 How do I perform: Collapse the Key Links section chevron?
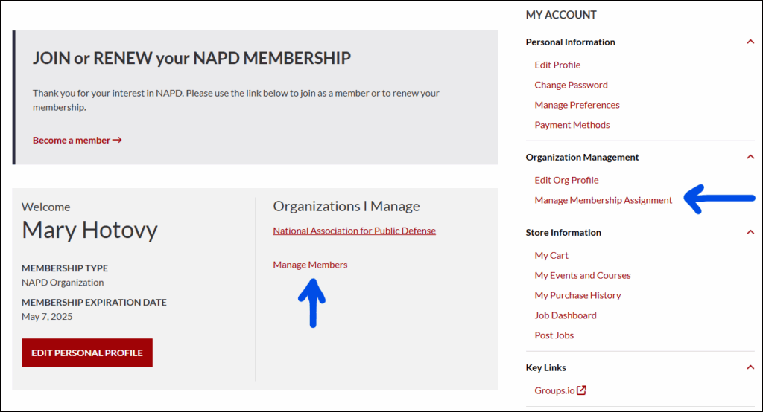[x=750, y=367]
